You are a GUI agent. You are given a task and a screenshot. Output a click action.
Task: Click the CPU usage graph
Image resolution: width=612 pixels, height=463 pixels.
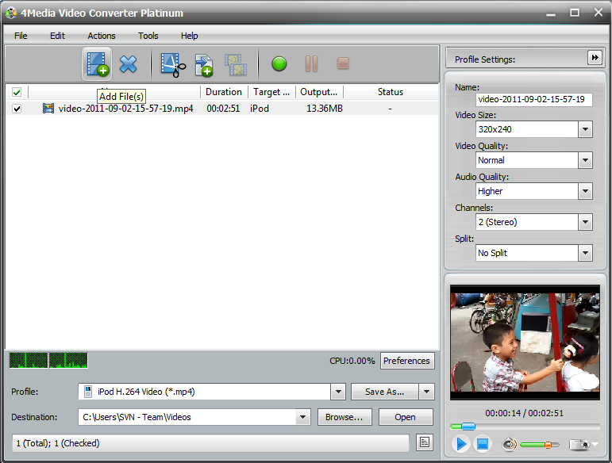(48, 361)
